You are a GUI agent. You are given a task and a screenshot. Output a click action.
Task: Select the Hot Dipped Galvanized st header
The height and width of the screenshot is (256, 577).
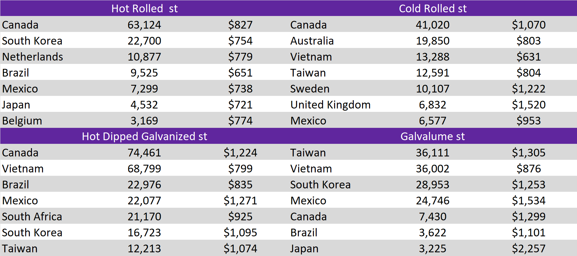144,136
